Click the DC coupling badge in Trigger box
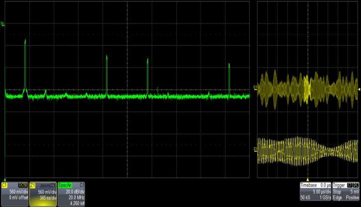 coord(356,185)
